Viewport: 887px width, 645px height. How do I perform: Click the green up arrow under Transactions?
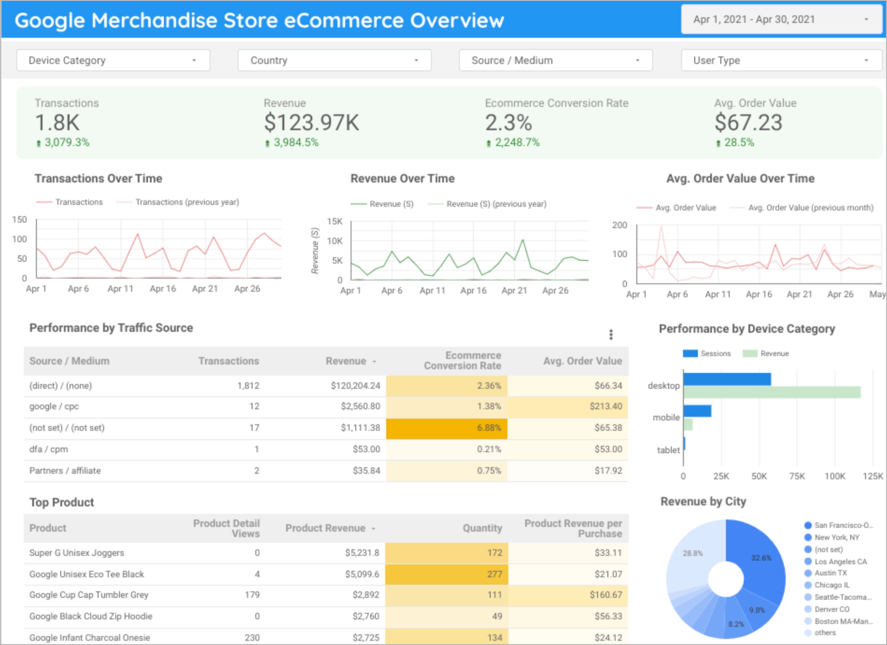click(39, 143)
